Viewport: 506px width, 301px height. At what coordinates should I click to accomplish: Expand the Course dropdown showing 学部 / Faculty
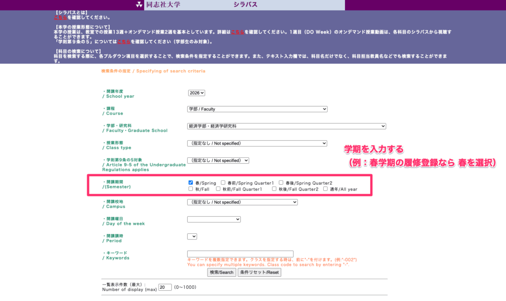(x=257, y=109)
